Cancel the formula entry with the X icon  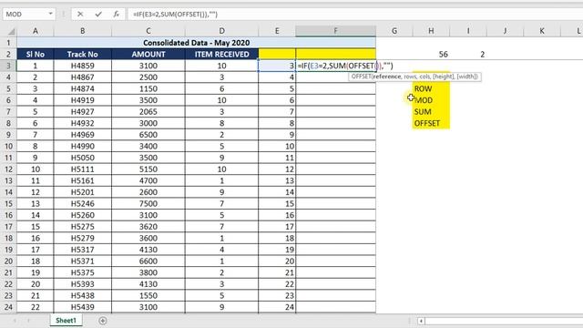[x=80, y=15]
